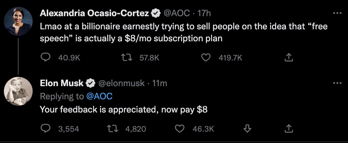Open Alexandria Ocasio-Cortez display name link
Screen dimensions: 348x143
95,13
